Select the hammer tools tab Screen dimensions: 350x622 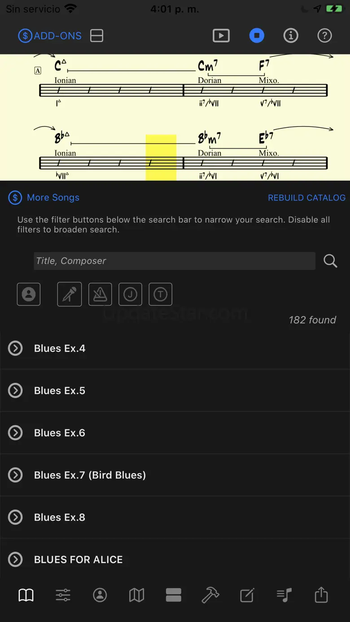[x=210, y=595]
